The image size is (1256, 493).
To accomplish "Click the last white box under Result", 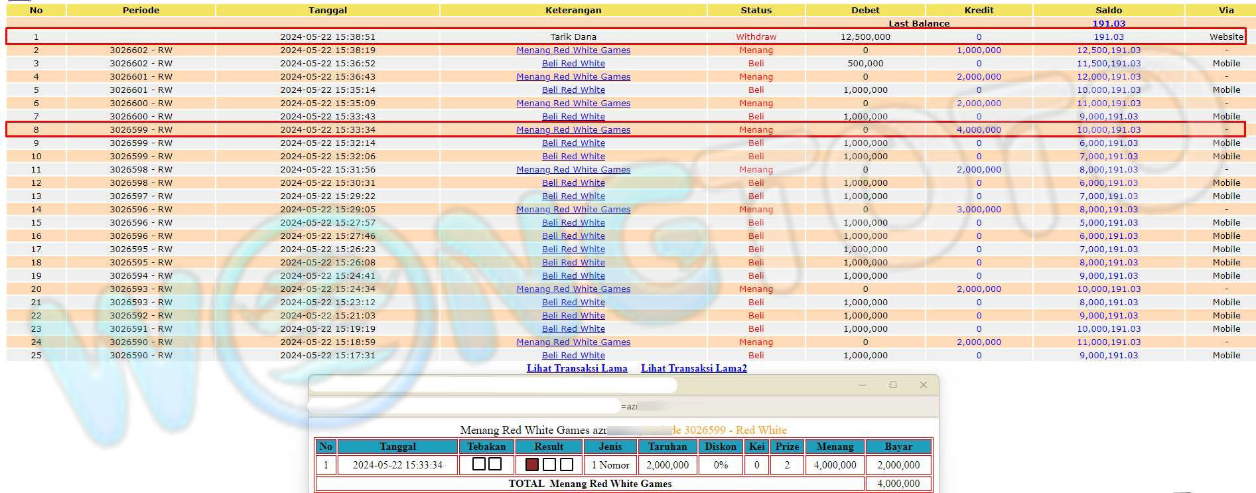I will tap(567, 464).
